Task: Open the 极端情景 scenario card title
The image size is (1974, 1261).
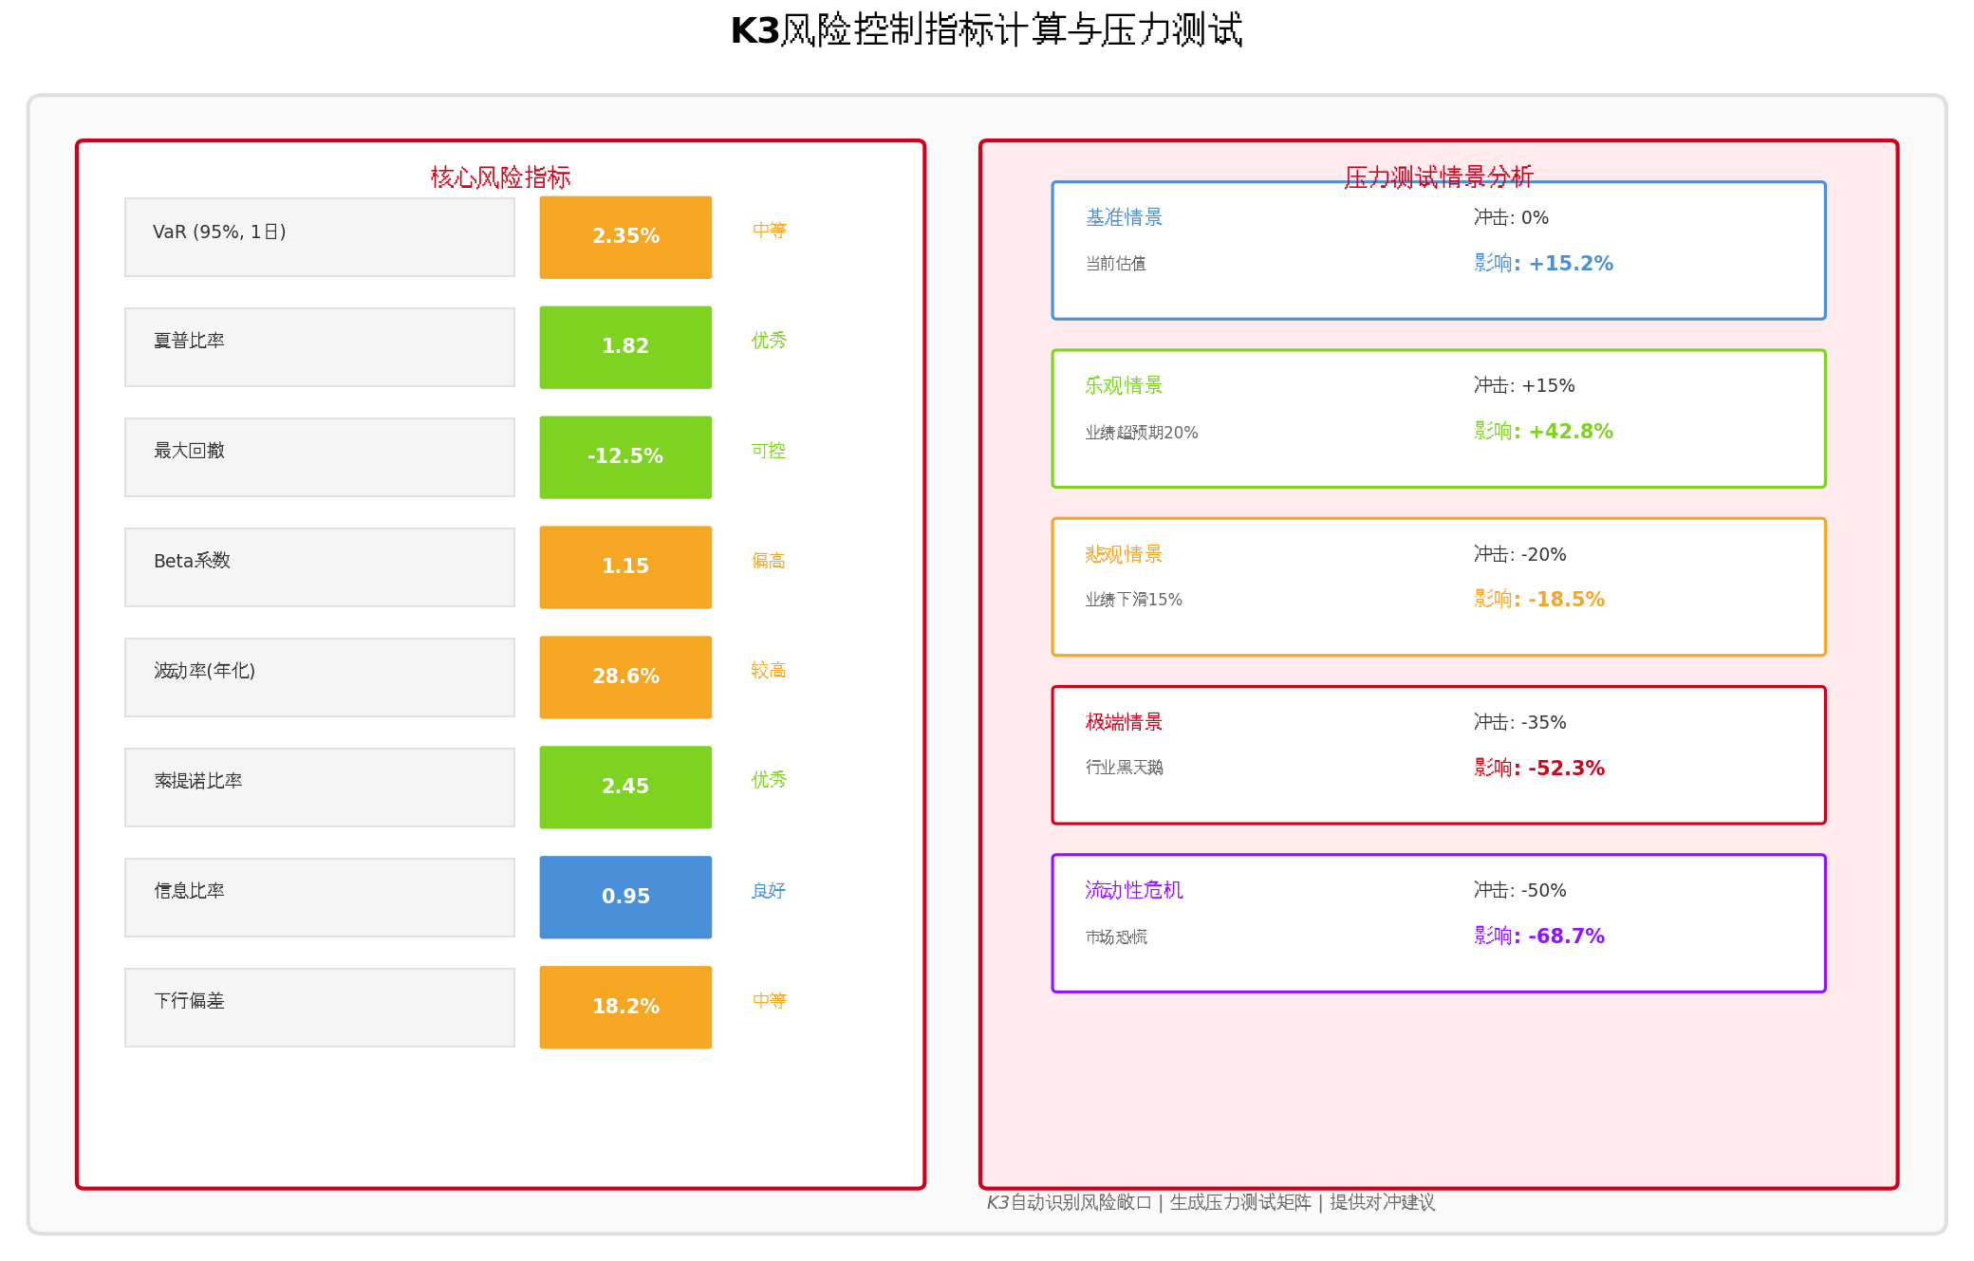Action: 1124,722
